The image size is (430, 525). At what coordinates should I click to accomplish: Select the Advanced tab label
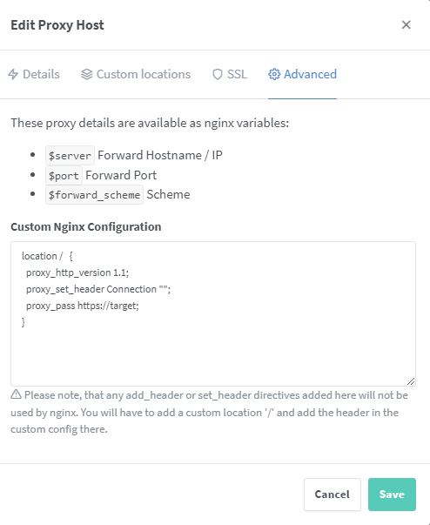(x=310, y=74)
